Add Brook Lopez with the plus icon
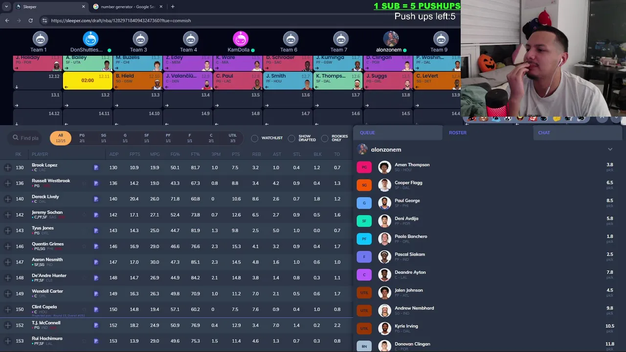 click(x=7, y=168)
